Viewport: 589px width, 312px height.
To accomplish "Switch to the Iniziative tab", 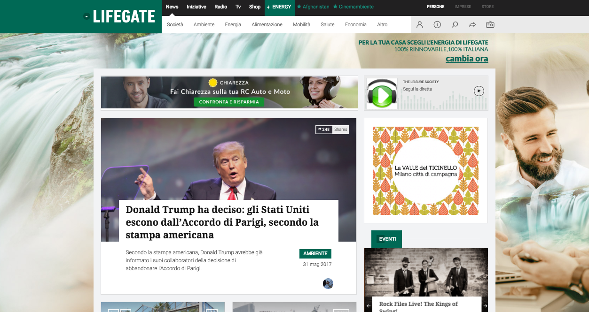I will 196,7.
